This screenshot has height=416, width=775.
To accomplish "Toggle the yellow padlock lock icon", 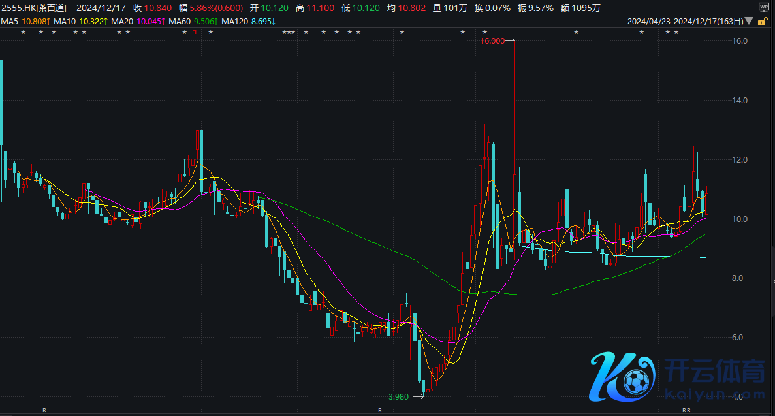I will pyautogui.click(x=761, y=21).
